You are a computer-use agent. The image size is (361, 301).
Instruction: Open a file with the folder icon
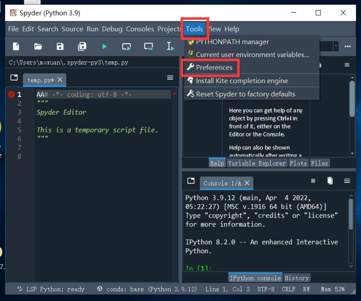[38, 46]
